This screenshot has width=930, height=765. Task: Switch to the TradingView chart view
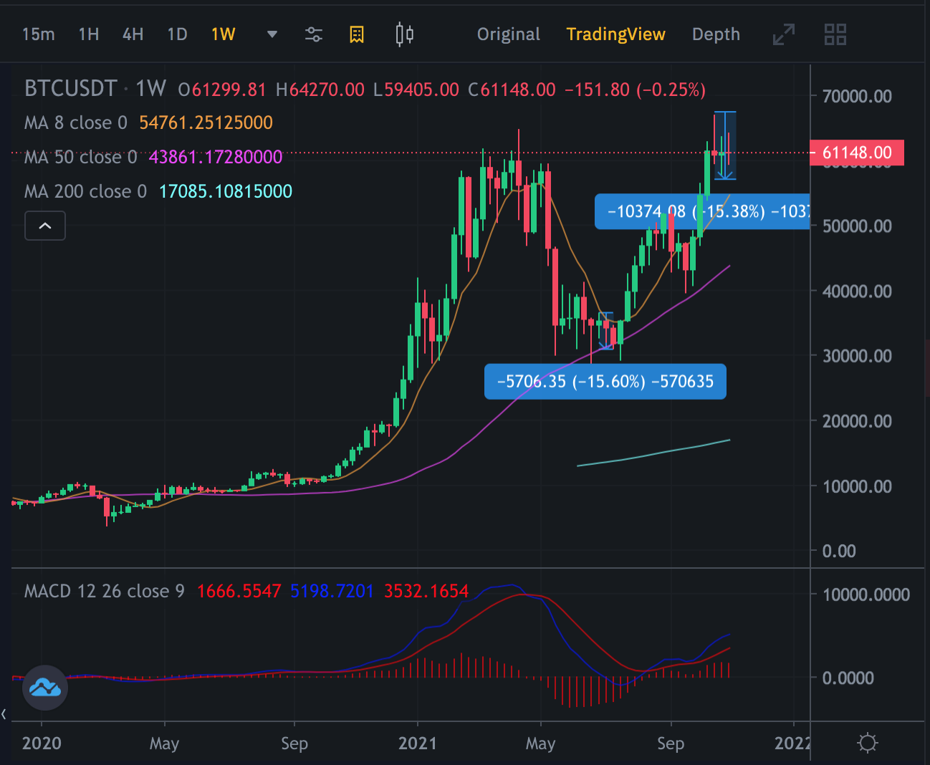click(615, 34)
